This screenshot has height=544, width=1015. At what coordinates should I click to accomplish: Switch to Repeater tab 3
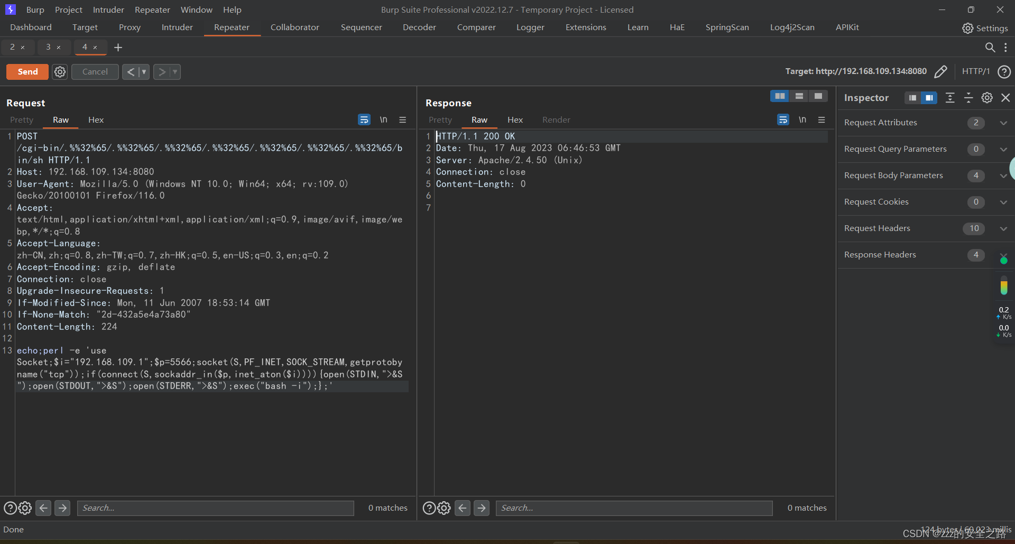point(48,47)
